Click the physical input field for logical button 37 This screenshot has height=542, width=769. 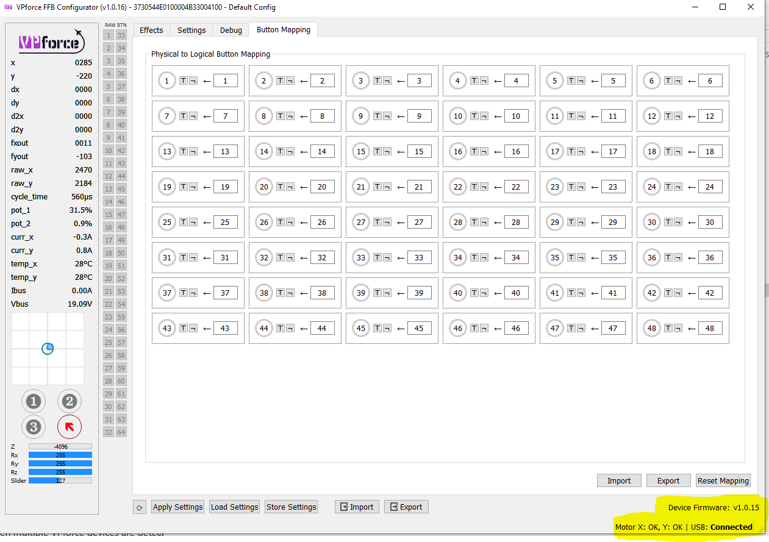tap(225, 293)
